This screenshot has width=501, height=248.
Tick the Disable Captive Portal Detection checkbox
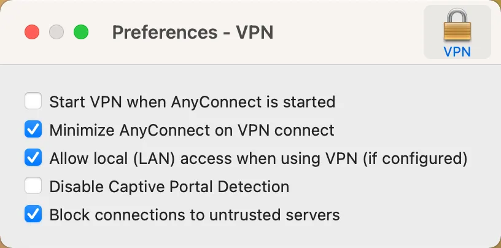pos(33,186)
